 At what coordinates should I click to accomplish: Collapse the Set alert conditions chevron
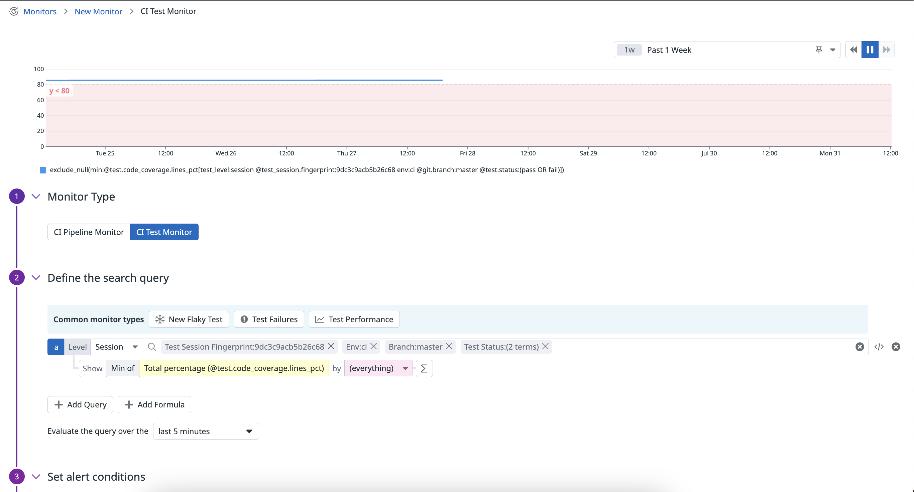click(x=36, y=476)
